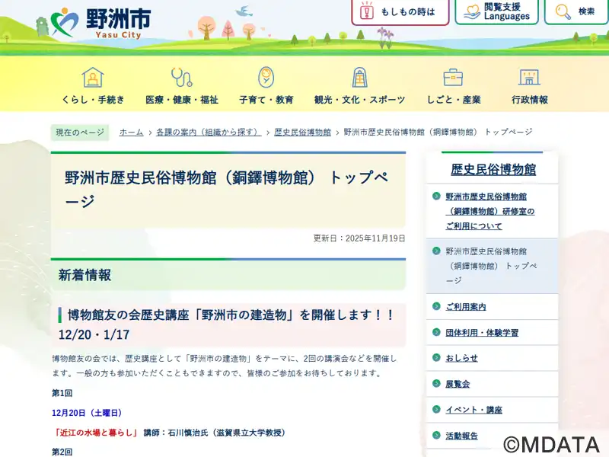Screen dimensions: 609x457
Task: Click the arrow bullet beside ご利用案内
Action: click(436, 306)
